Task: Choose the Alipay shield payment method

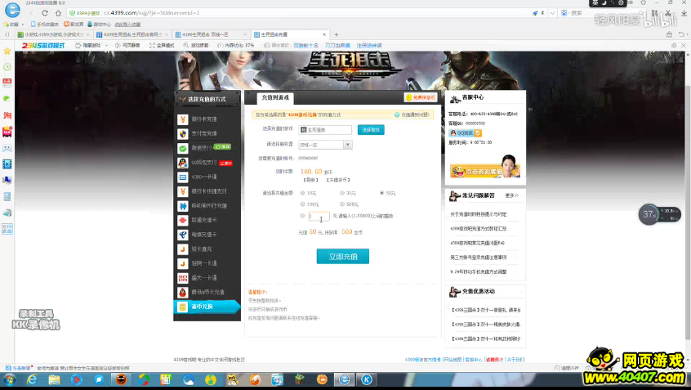Action: [183, 133]
